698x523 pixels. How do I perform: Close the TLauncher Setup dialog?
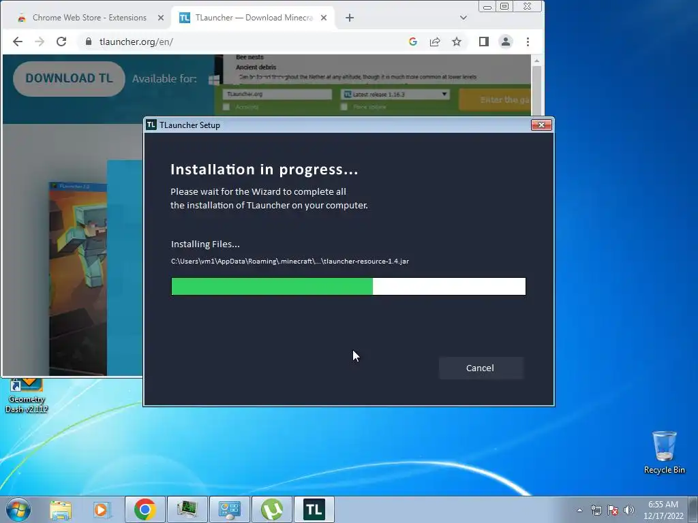(x=541, y=125)
